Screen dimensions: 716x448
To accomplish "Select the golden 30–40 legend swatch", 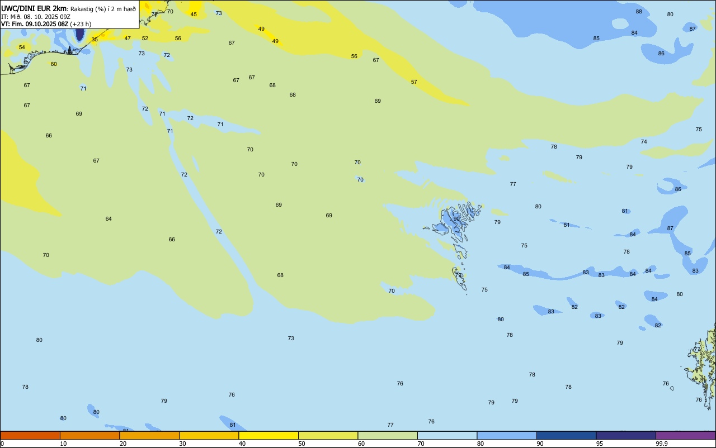I will tap(209, 435).
